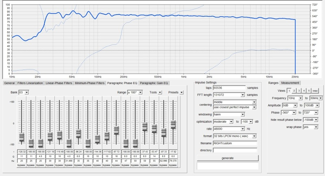Image resolution: width=325 pixels, height=176 pixels.
Task: Click the 55 Hz band phase slider handle
Action: coord(154,129)
